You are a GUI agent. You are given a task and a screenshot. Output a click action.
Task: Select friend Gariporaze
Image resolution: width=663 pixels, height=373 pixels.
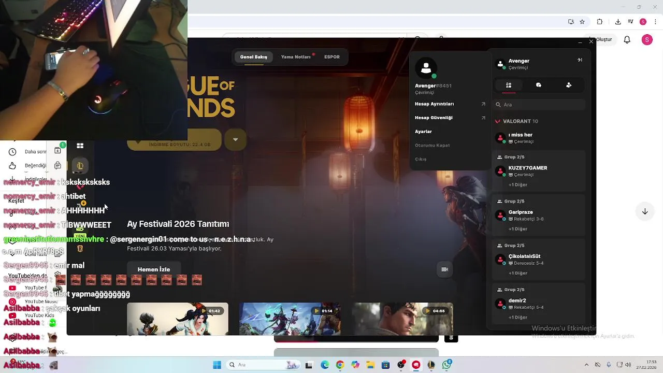pos(540,215)
